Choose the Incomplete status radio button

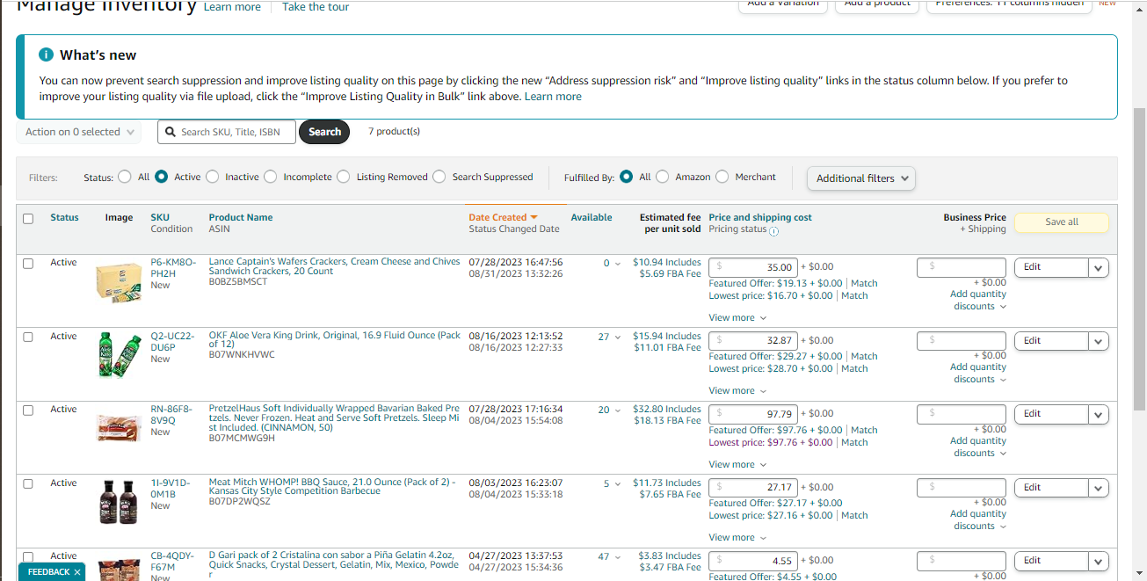point(270,177)
